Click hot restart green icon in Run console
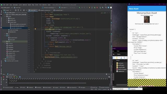The height and width of the screenshot is (94, 167). pos(17,77)
